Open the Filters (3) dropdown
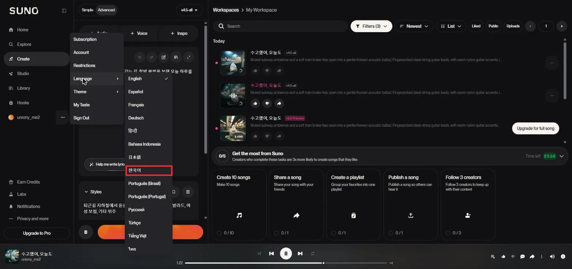 click(x=371, y=26)
